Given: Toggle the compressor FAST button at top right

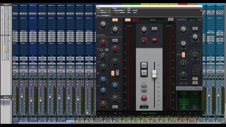Looking at the screenshot, I should (x=195, y=29).
